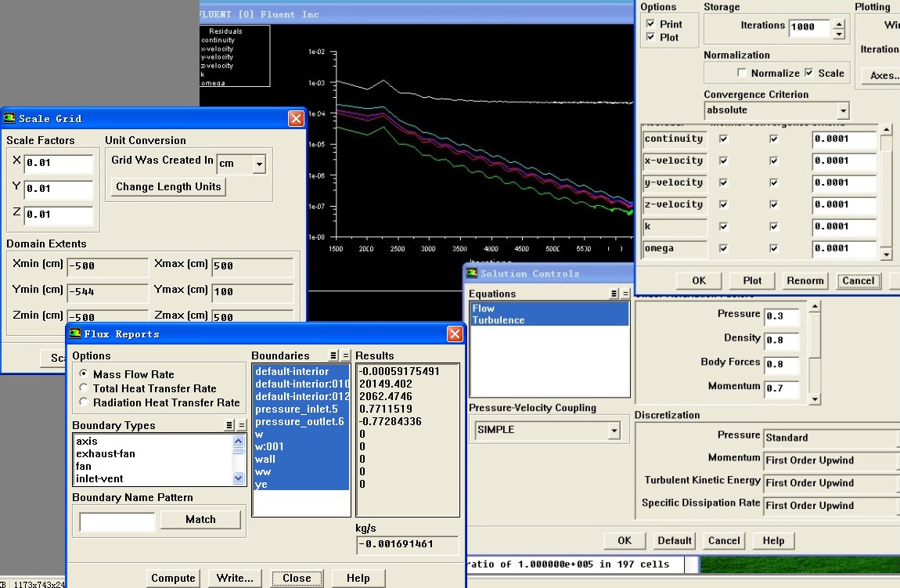
Task: Click deselect-all icon beside Boundary Types
Action: tap(241, 425)
